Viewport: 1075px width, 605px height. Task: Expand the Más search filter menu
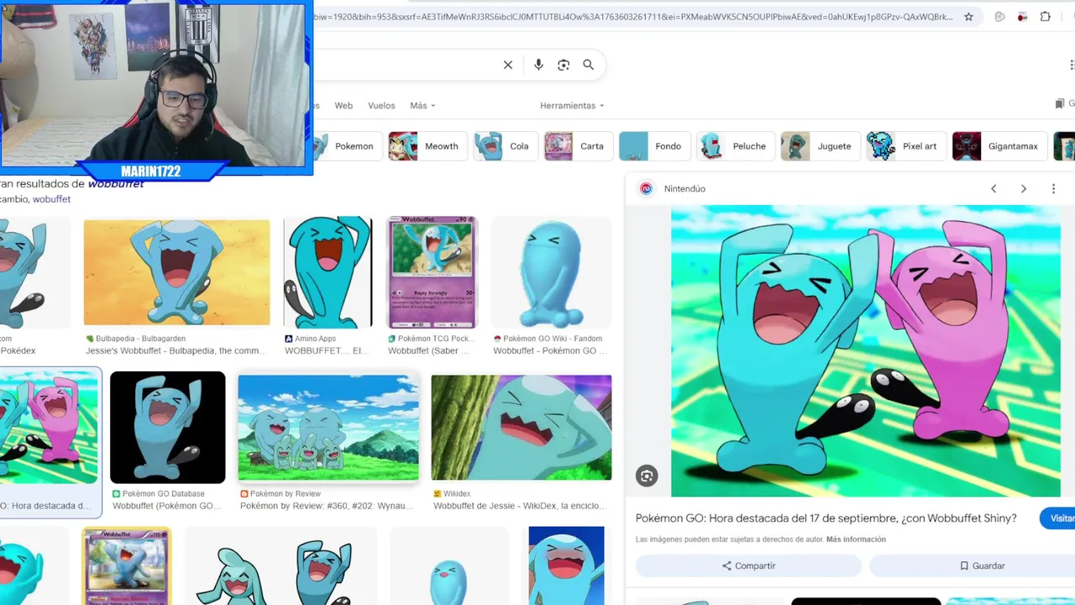click(422, 106)
